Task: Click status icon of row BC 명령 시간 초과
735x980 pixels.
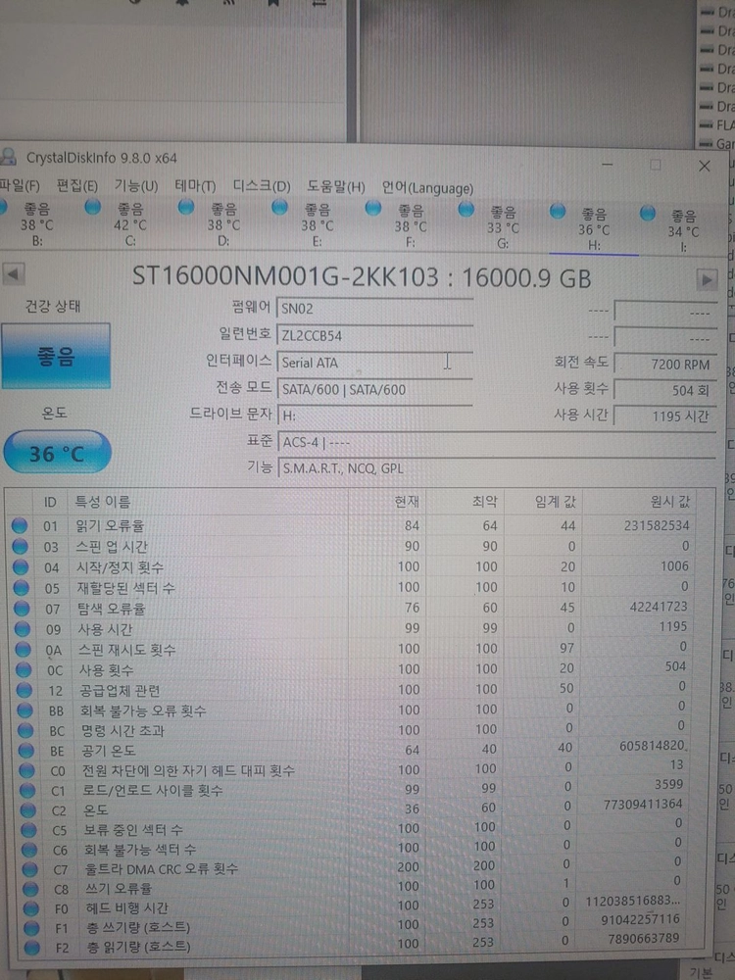Action: pyautogui.click(x=25, y=730)
